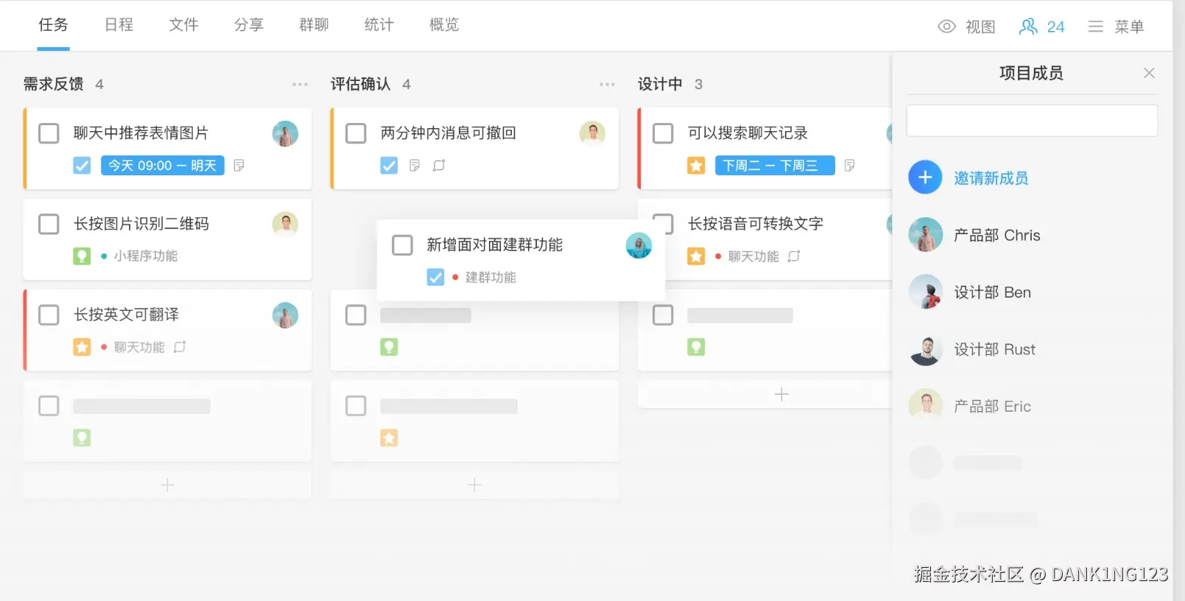
Task: Click the 今天 09:00 – 明天 date badge
Action: click(x=162, y=166)
